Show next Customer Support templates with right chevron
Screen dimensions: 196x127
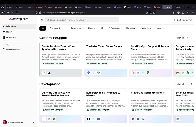click(192, 38)
